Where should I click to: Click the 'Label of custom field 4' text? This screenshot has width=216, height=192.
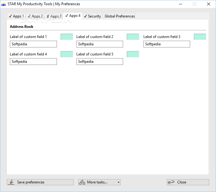pyautogui.click(x=28, y=54)
